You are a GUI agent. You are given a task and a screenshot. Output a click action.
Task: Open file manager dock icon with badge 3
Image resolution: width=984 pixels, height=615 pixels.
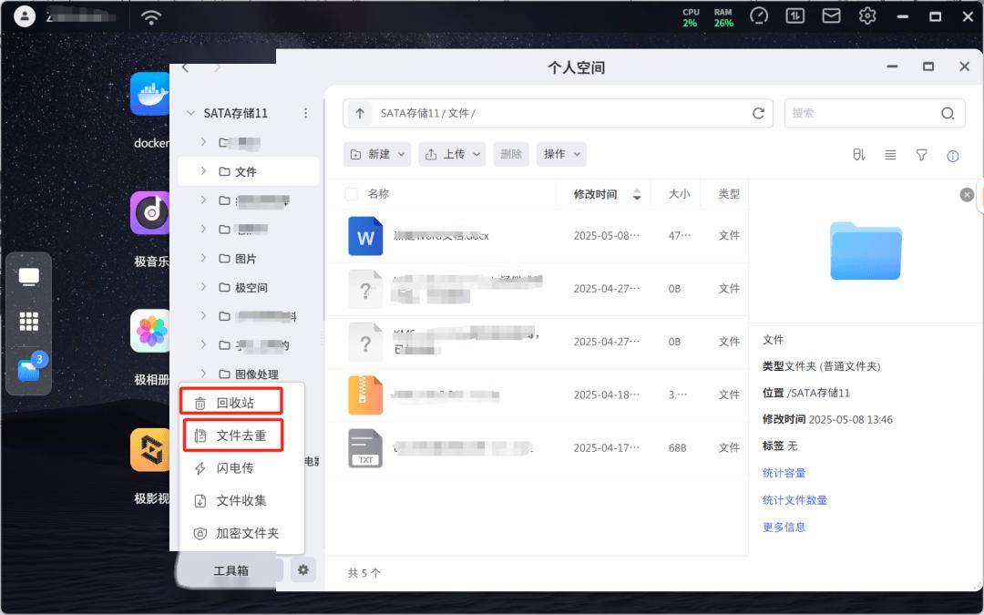[x=30, y=368]
